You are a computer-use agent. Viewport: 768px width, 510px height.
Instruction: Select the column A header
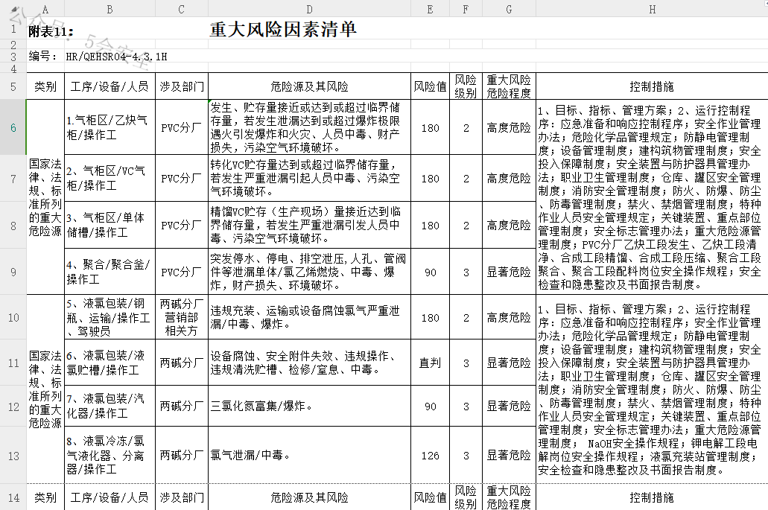tap(45, 8)
